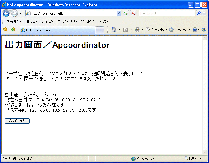Image resolution: width=209 pixels, height=163 pixels.
Task: Open the ファイル(F) menu
Action: coord(14,21)
